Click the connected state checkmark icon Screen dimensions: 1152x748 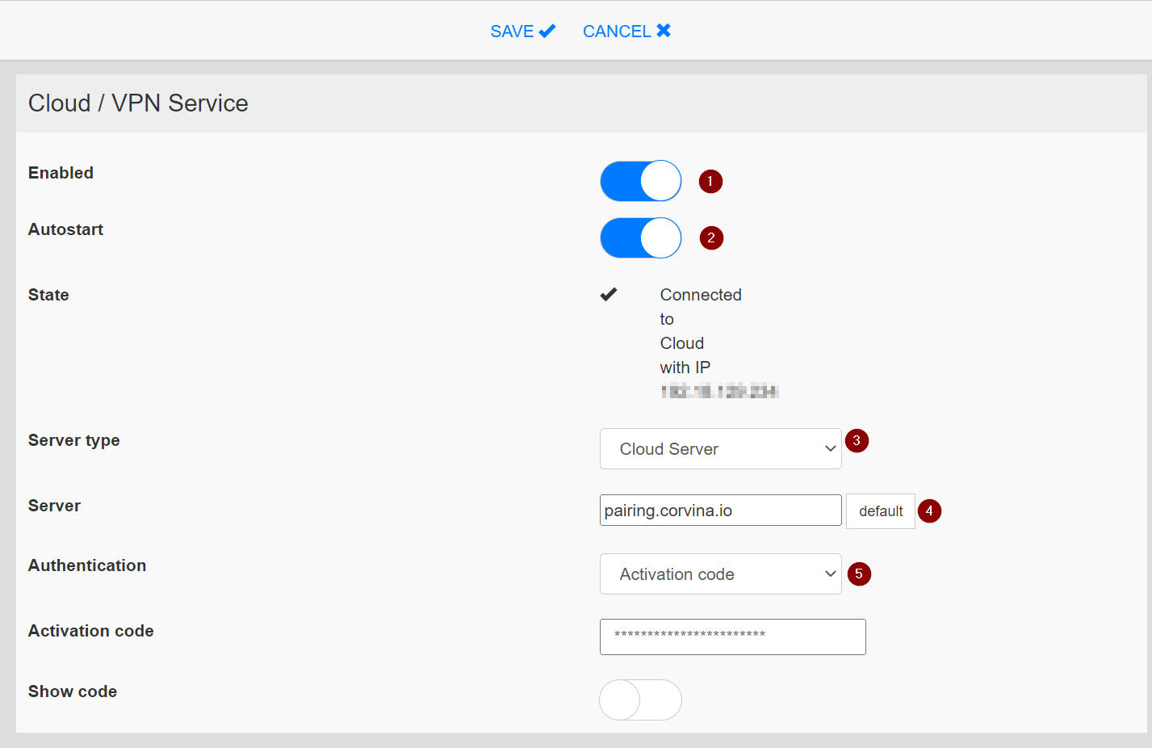point(610,294)
